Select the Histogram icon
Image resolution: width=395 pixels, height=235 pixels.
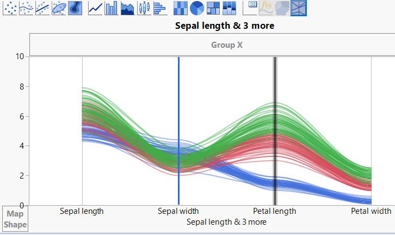160,8
